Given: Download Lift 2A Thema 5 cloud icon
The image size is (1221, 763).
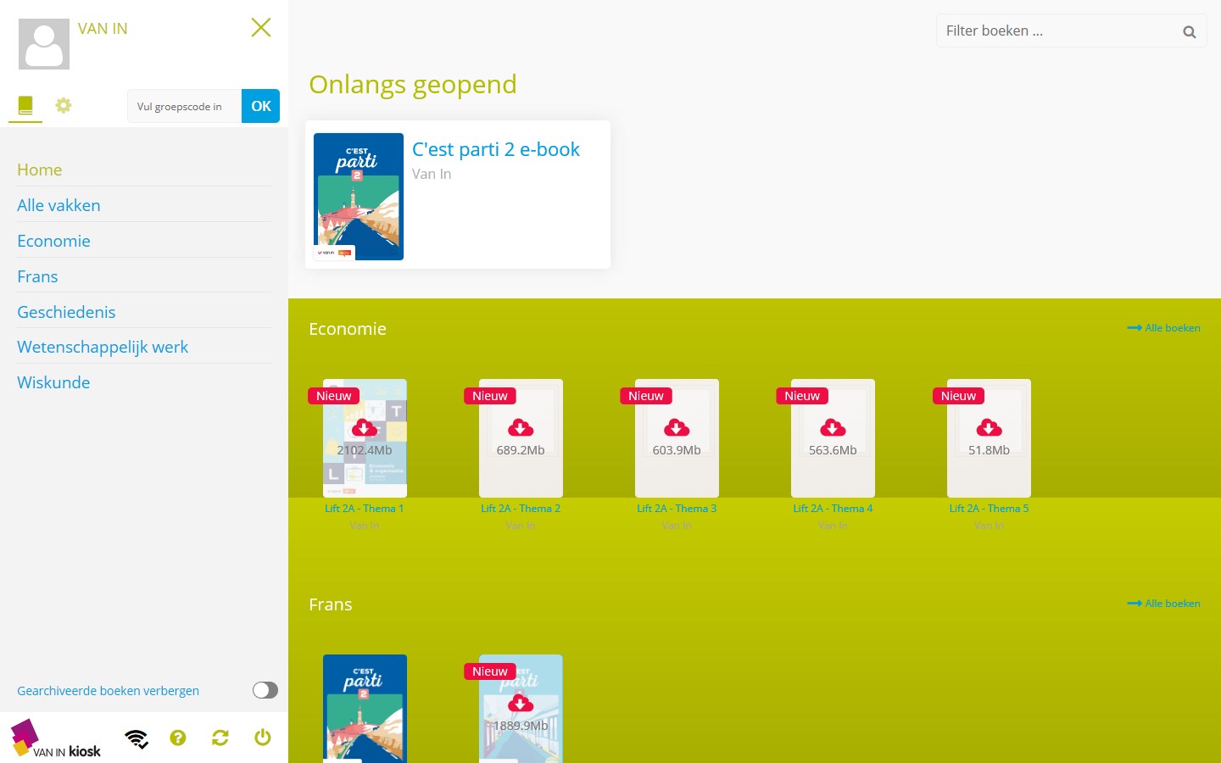Looking at the screenshot, I should coord(989,427).
